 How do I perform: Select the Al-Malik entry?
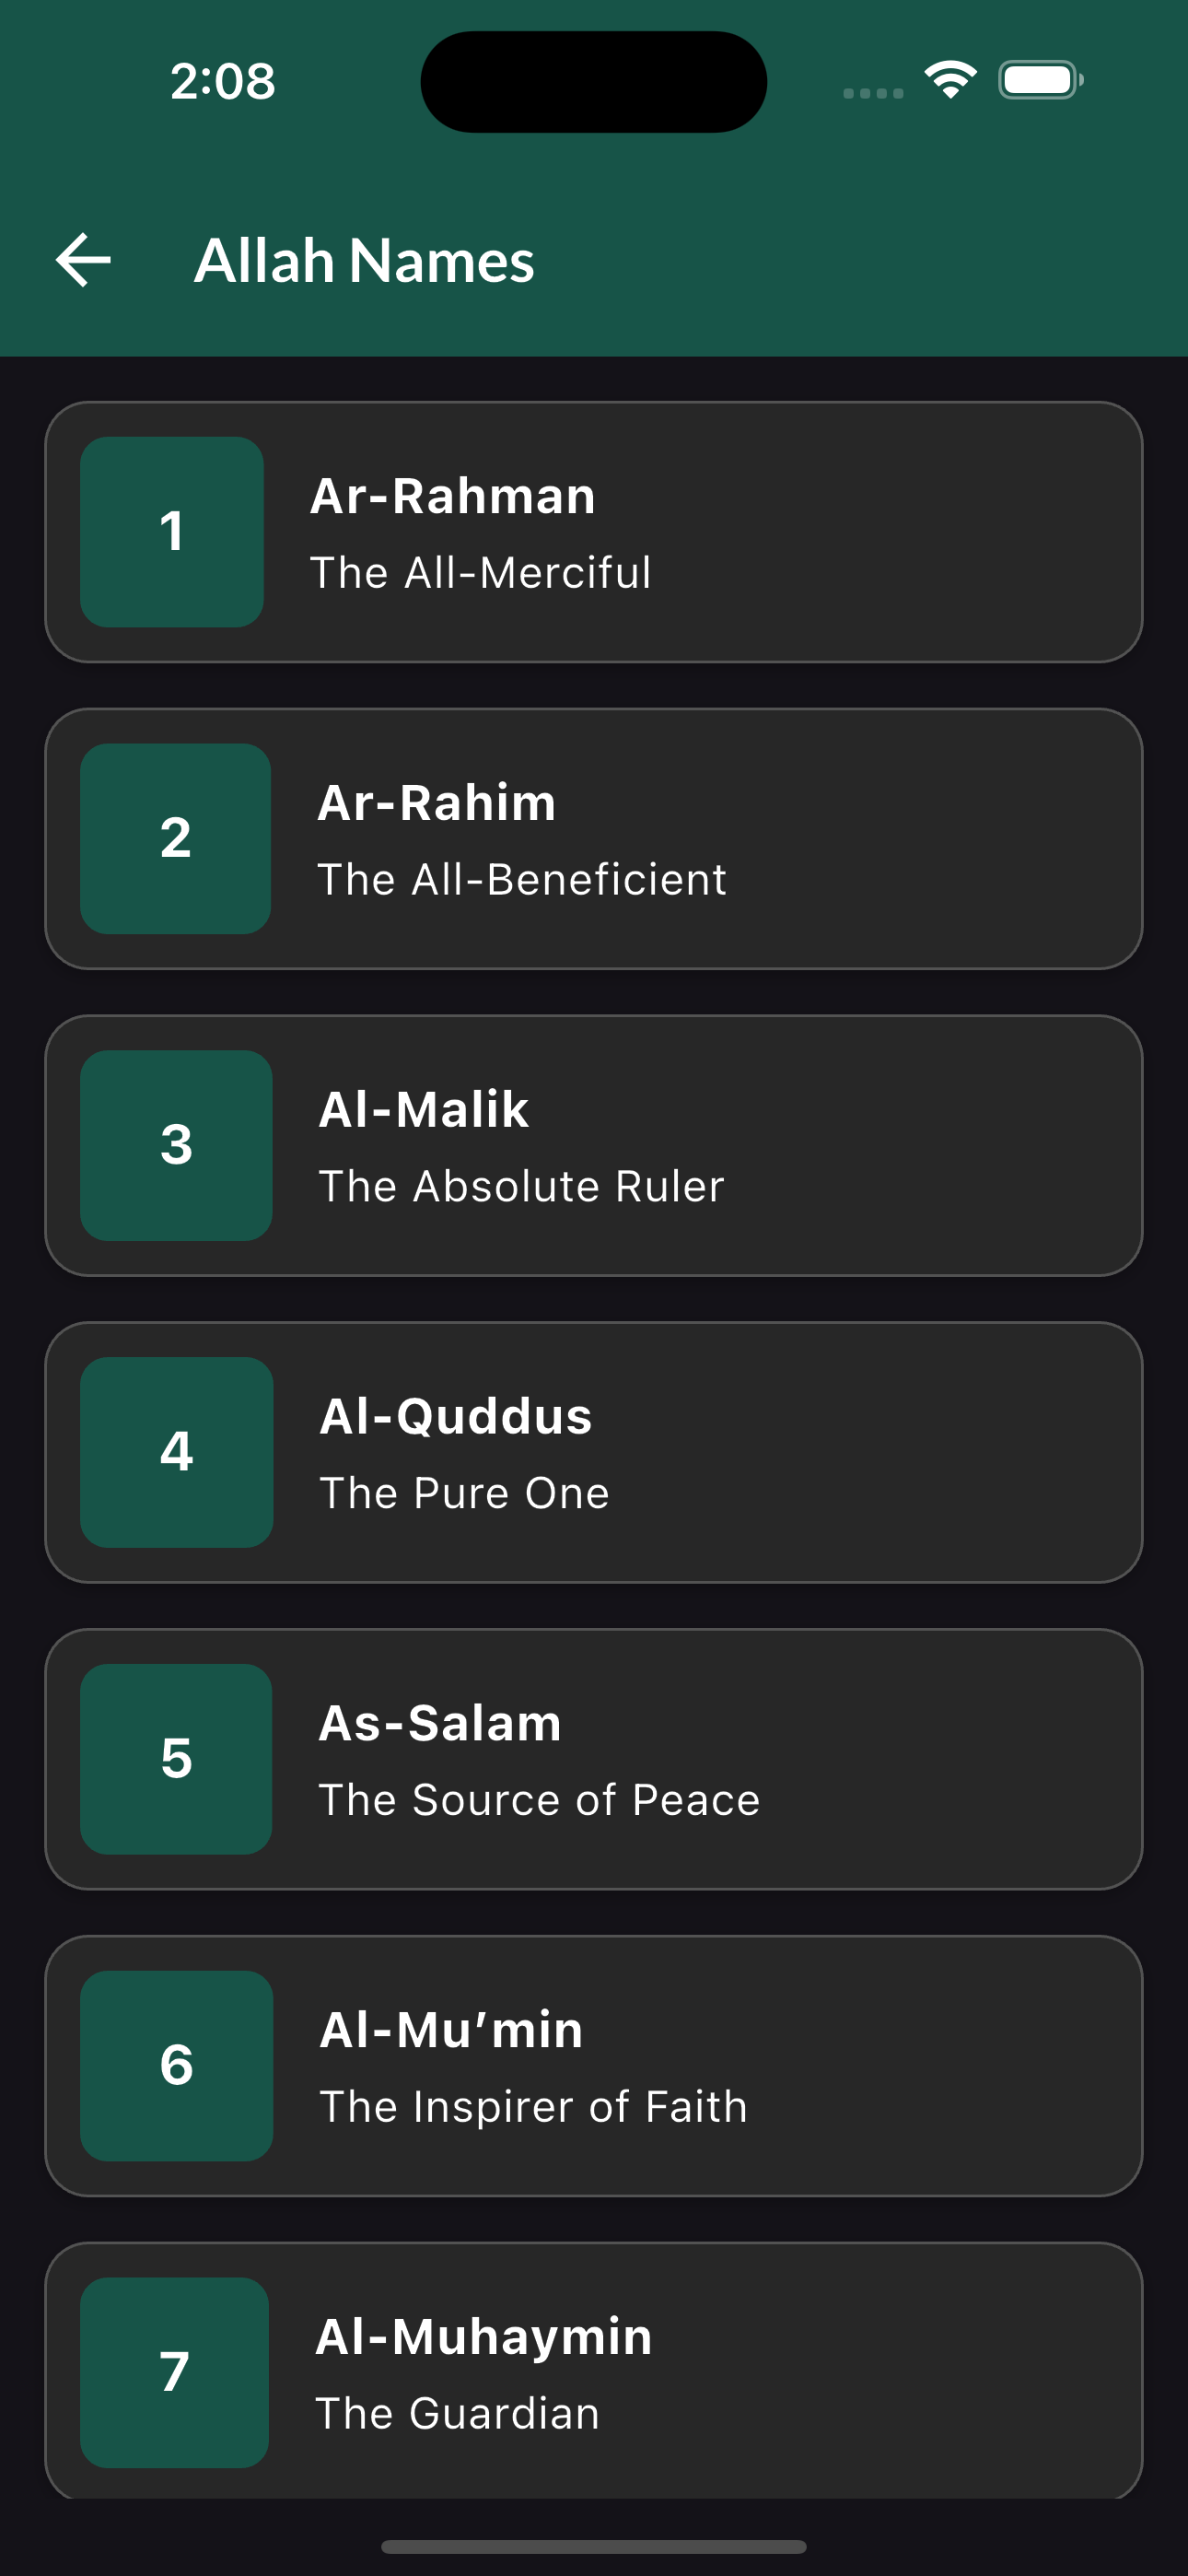point(594,1146)
